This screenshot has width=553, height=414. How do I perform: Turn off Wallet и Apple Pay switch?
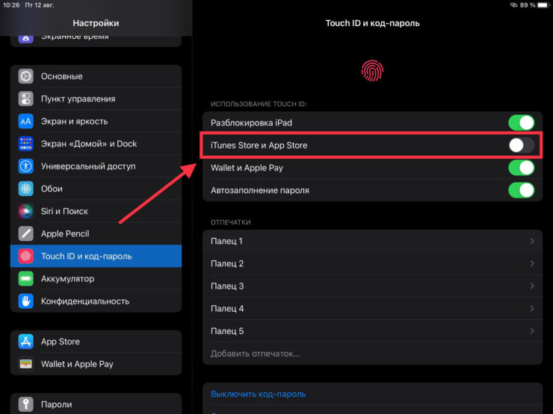coord(521,168)
